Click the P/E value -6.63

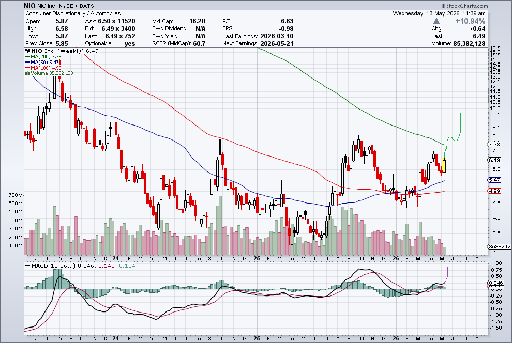pos(286,21)
